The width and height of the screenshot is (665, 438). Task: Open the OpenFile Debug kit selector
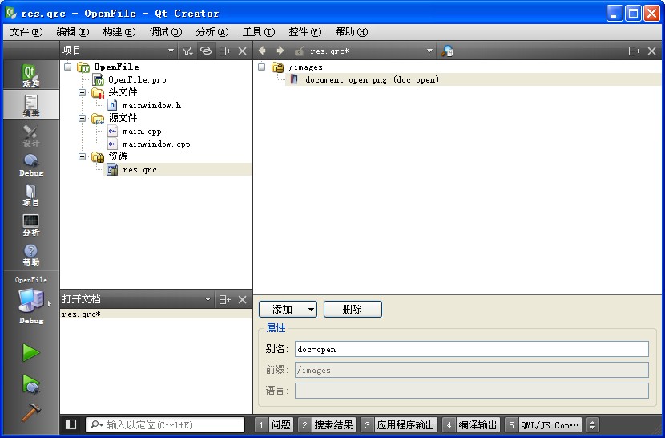[x=31, y=302]
